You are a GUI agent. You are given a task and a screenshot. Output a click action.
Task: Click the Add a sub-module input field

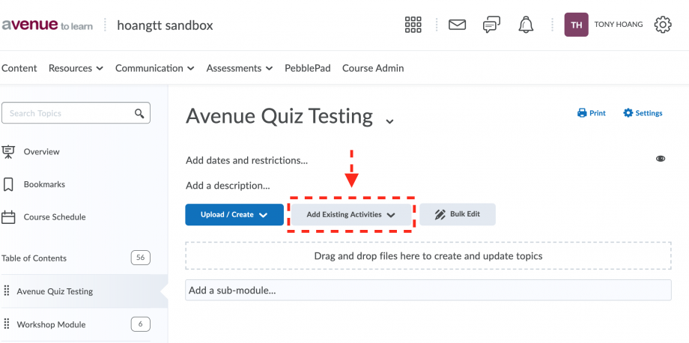pyautogui.click(x=428, y=291)
